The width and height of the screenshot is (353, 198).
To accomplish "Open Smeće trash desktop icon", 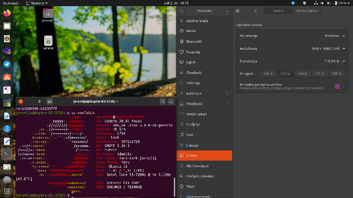I will click(x=48, y=42).
